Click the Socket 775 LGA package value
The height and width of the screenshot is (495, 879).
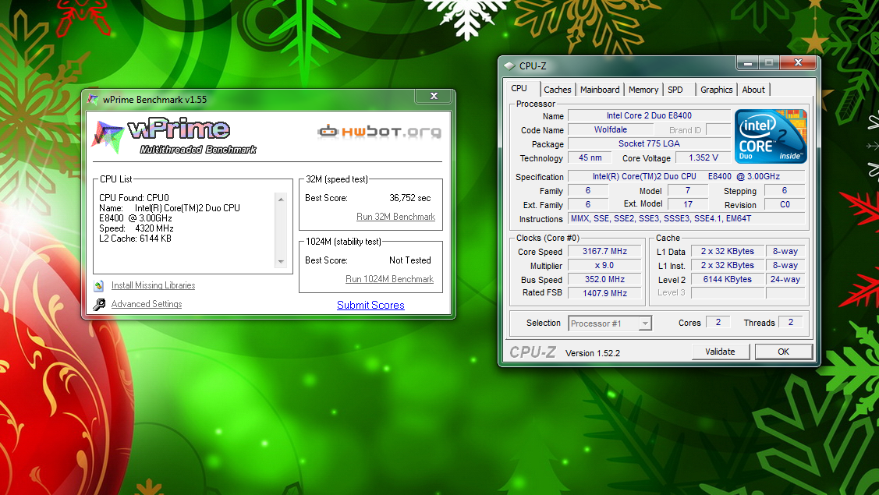click(x=649, y=143)
